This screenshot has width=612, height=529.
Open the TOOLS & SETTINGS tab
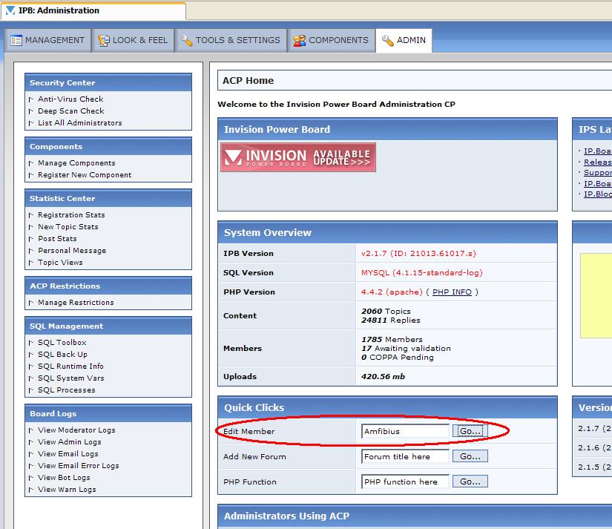pos(231,40)
